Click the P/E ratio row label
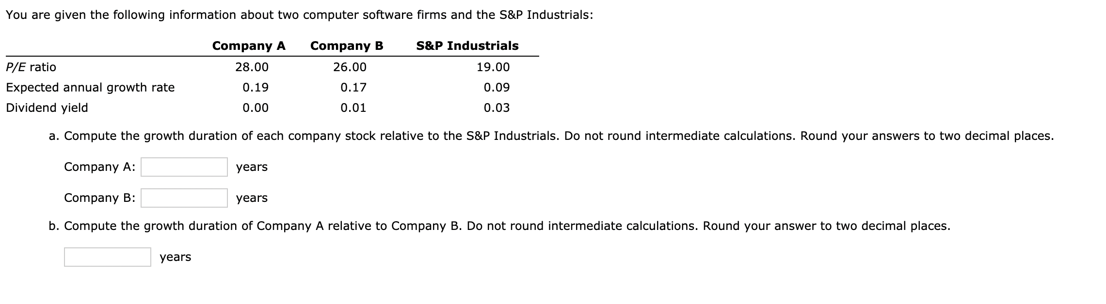 (31, 67)
